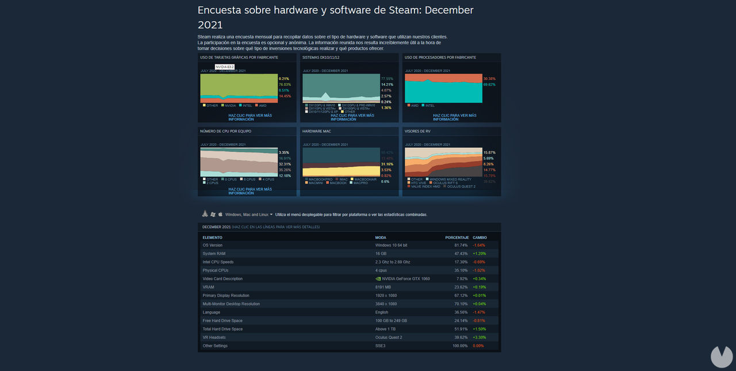Select the Windows logo platform icon
This screenshot has height=371, width=736.
tap(213, 214)
